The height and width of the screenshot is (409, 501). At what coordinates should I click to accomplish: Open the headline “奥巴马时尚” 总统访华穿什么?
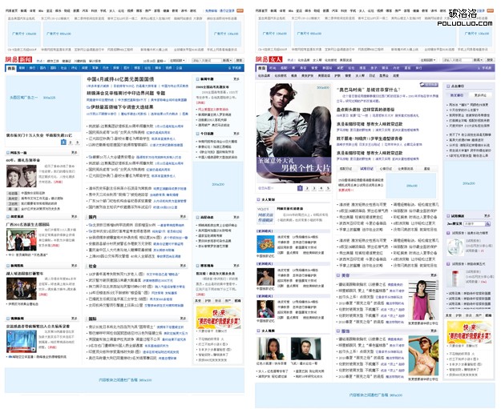click(x=369, y=90)
